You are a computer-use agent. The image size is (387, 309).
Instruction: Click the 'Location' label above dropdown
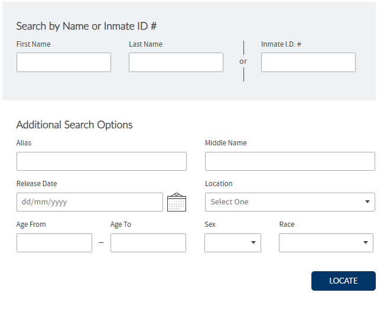pyautogui.click(x=219, y=184)
